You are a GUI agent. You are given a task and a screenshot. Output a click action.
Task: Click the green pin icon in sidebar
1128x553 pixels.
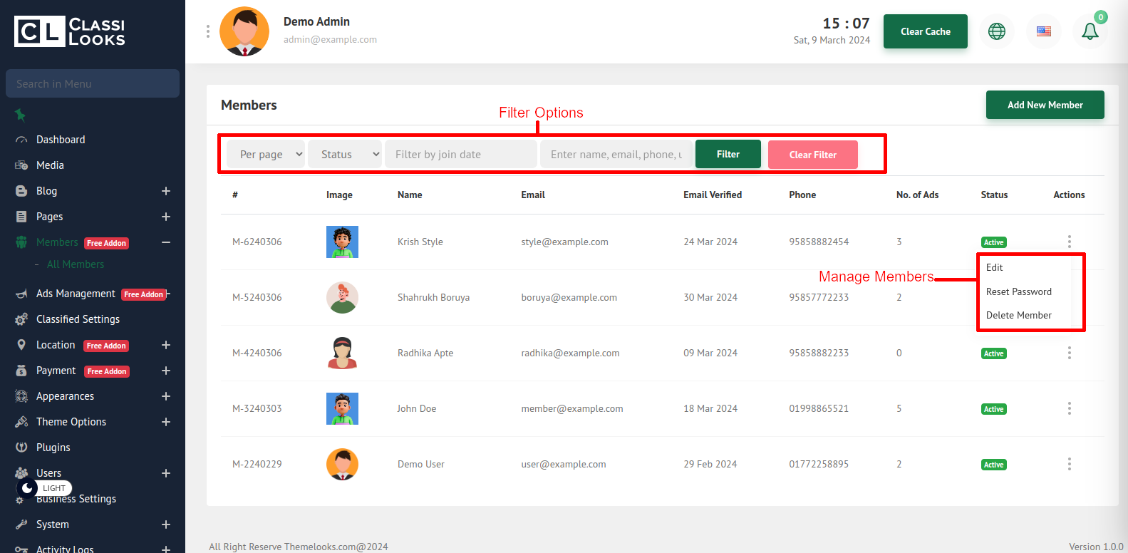(x=21, y=115)
